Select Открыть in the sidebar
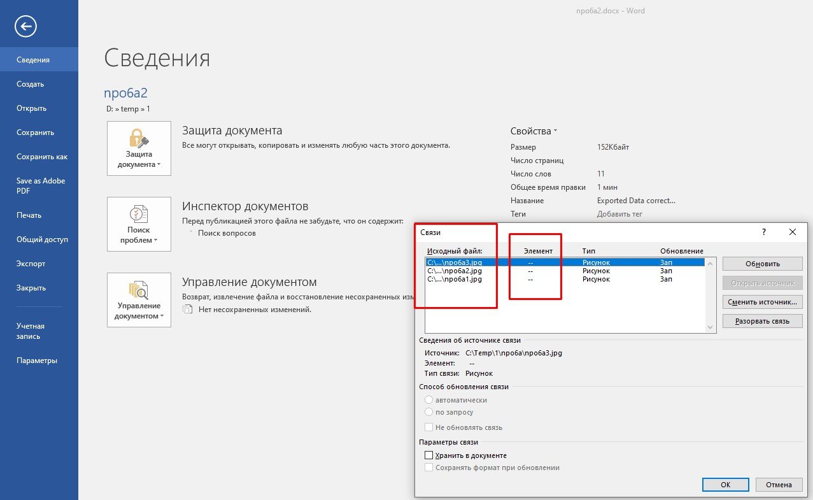This screenshot has height=500, width=813. coord(39,108)
